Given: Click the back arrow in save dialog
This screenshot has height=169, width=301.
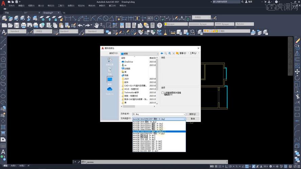Looking at the screenshot, I should tap(162, 53).
